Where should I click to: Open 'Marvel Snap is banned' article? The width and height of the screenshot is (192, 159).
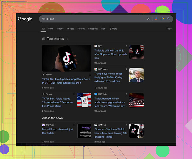coord(58,131)
